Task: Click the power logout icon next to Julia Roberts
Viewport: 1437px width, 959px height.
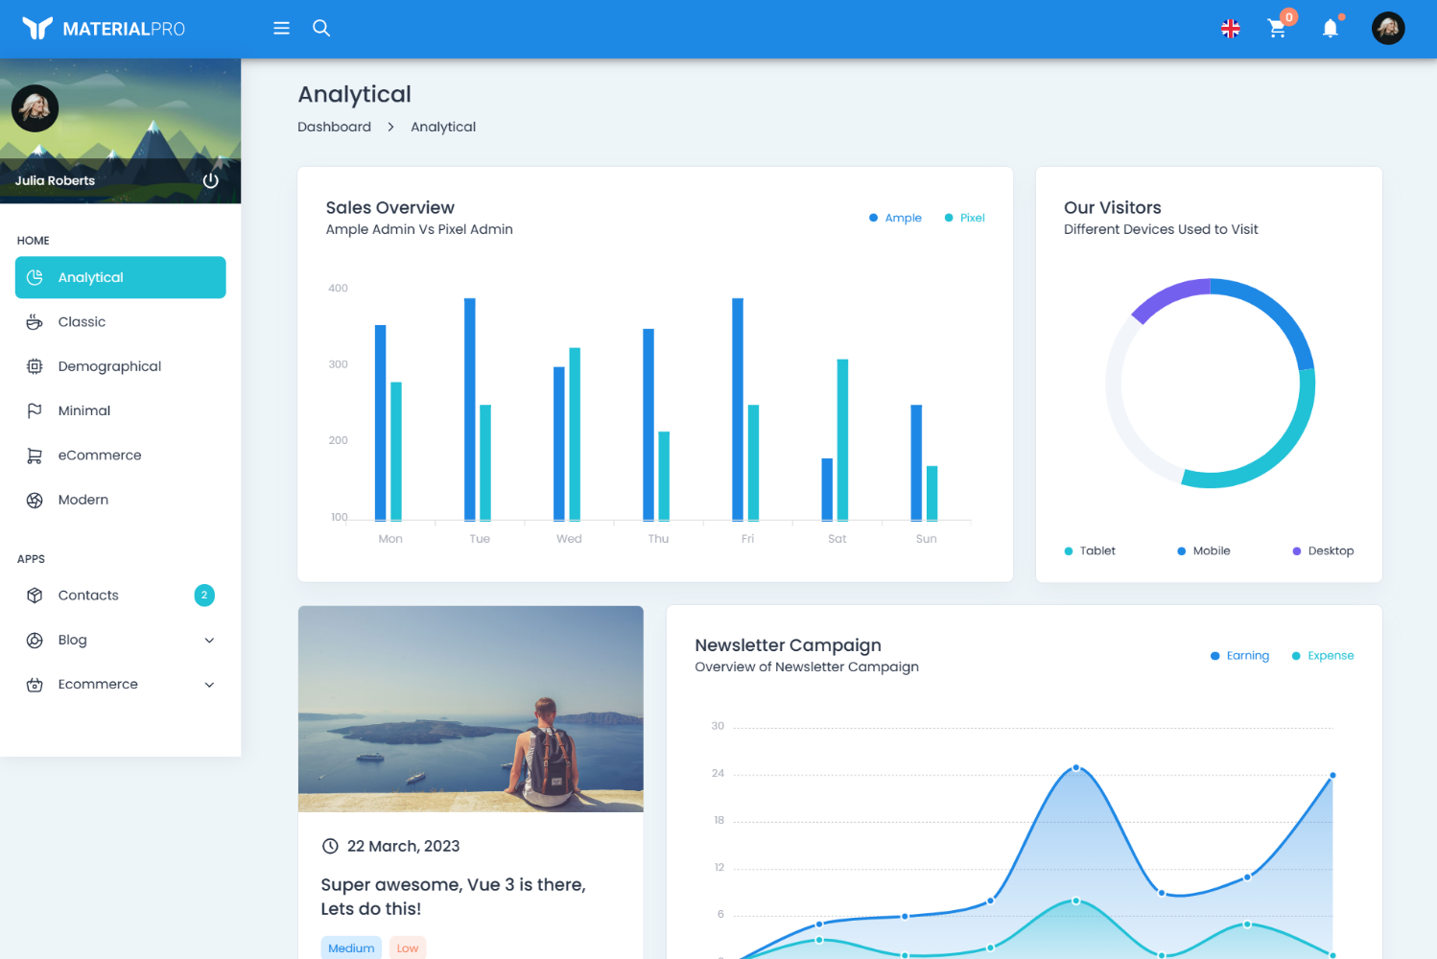Action: click(210, 180)
